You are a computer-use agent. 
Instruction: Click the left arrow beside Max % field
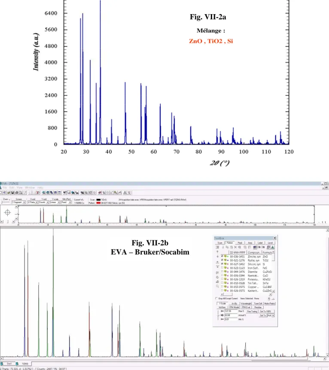[222, 311]
